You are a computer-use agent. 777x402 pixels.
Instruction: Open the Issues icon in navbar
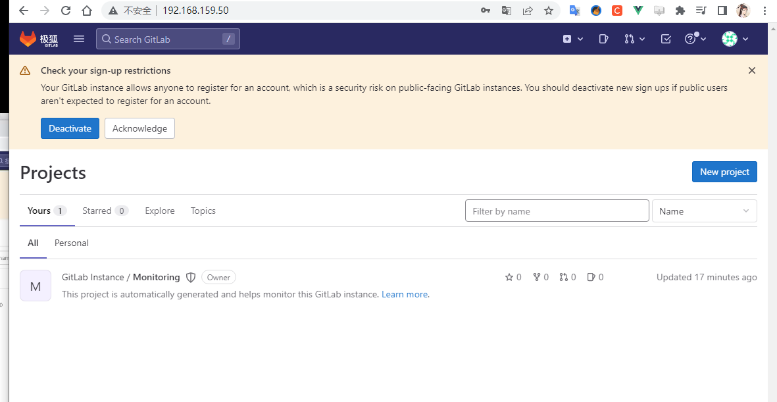pos(604,39)
